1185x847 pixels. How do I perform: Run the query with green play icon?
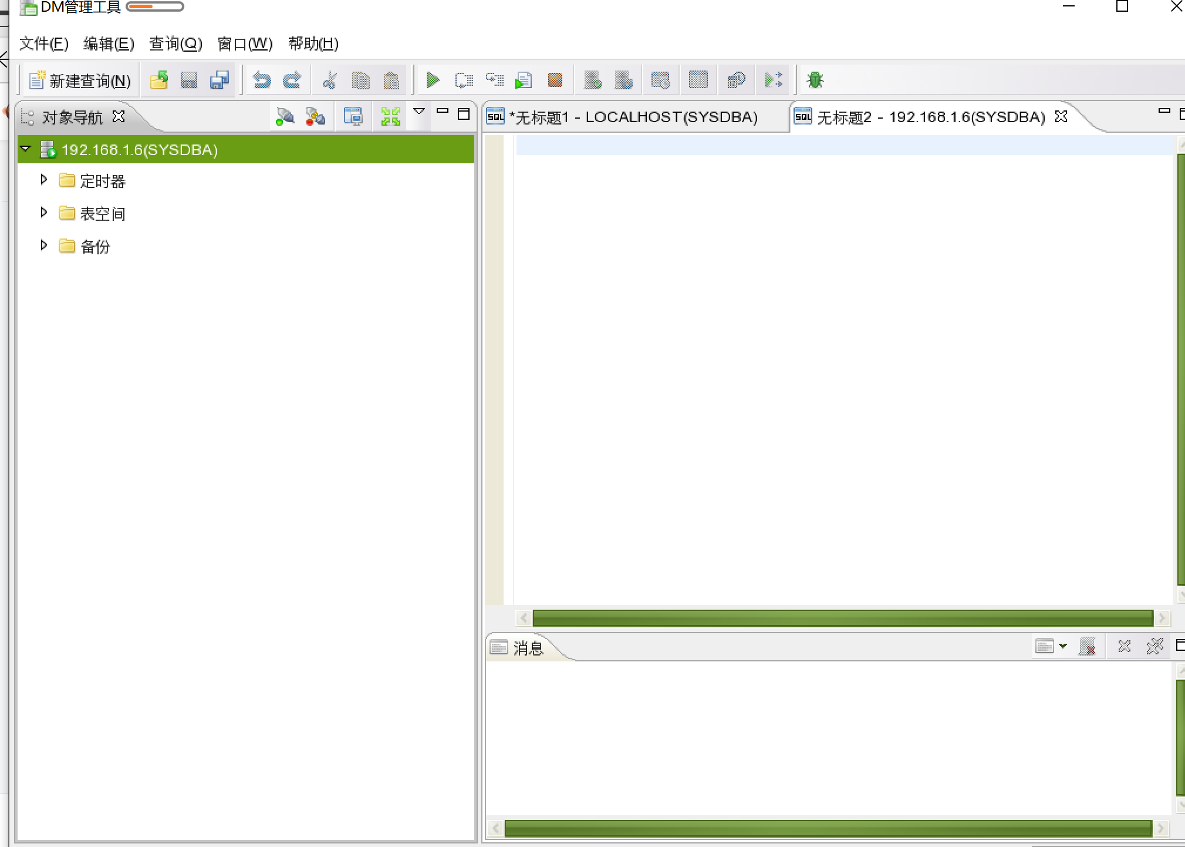433,80
